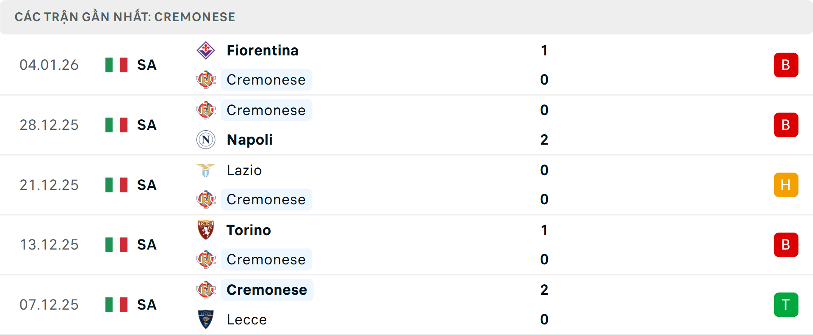The image size is (813, 335).
Task: Click the Italy flag beside the 07.12.25 match
Action: (x=116, y=305)
